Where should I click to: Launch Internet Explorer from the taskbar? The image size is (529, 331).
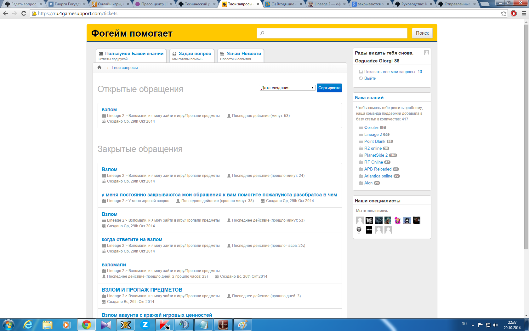pos(28,325)
